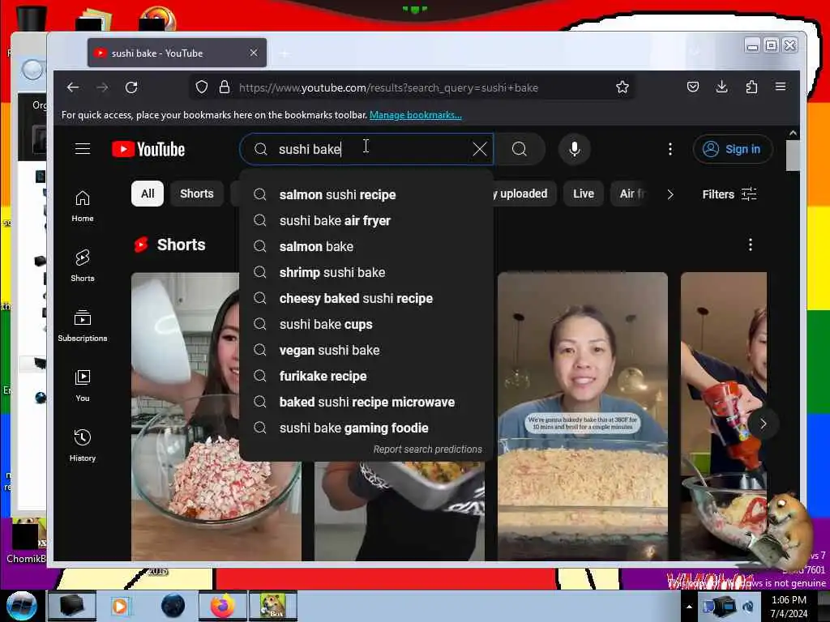Clear the search box with the X
This screenshot has height=622, width=830.
click(480, 149)
